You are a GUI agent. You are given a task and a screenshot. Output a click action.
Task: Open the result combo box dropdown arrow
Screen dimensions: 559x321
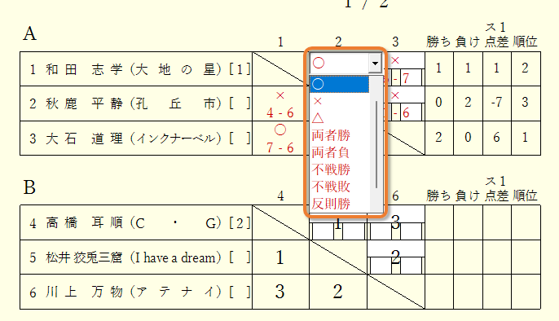(x=375, y=64)
